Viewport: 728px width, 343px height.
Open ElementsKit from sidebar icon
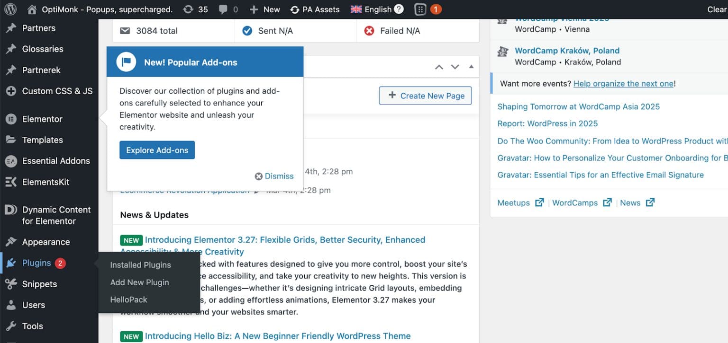pyautogui.click(x=11, y=182)
